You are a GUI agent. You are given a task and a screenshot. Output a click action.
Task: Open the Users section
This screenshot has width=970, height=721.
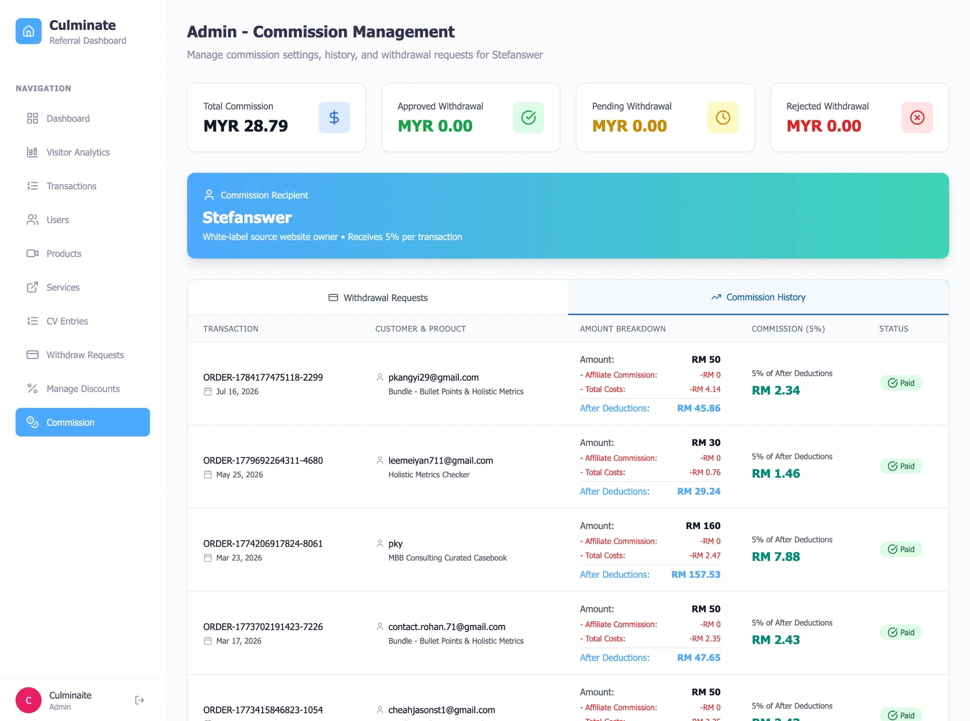click(82, 219)
